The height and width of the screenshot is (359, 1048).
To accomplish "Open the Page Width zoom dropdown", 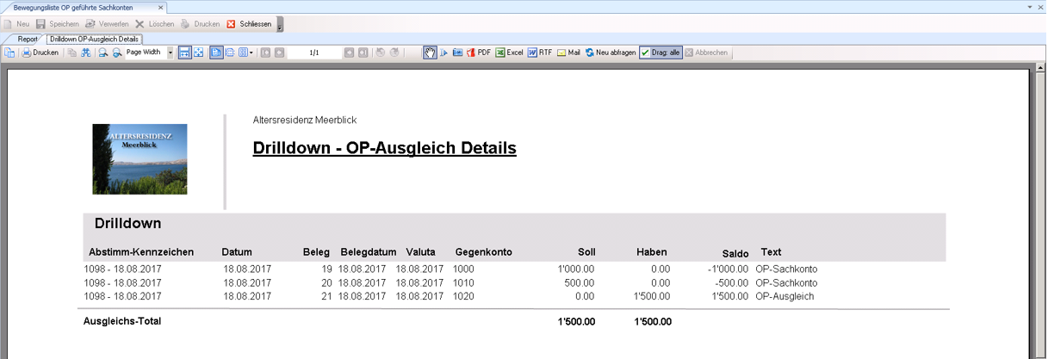I will pos(170,53).
